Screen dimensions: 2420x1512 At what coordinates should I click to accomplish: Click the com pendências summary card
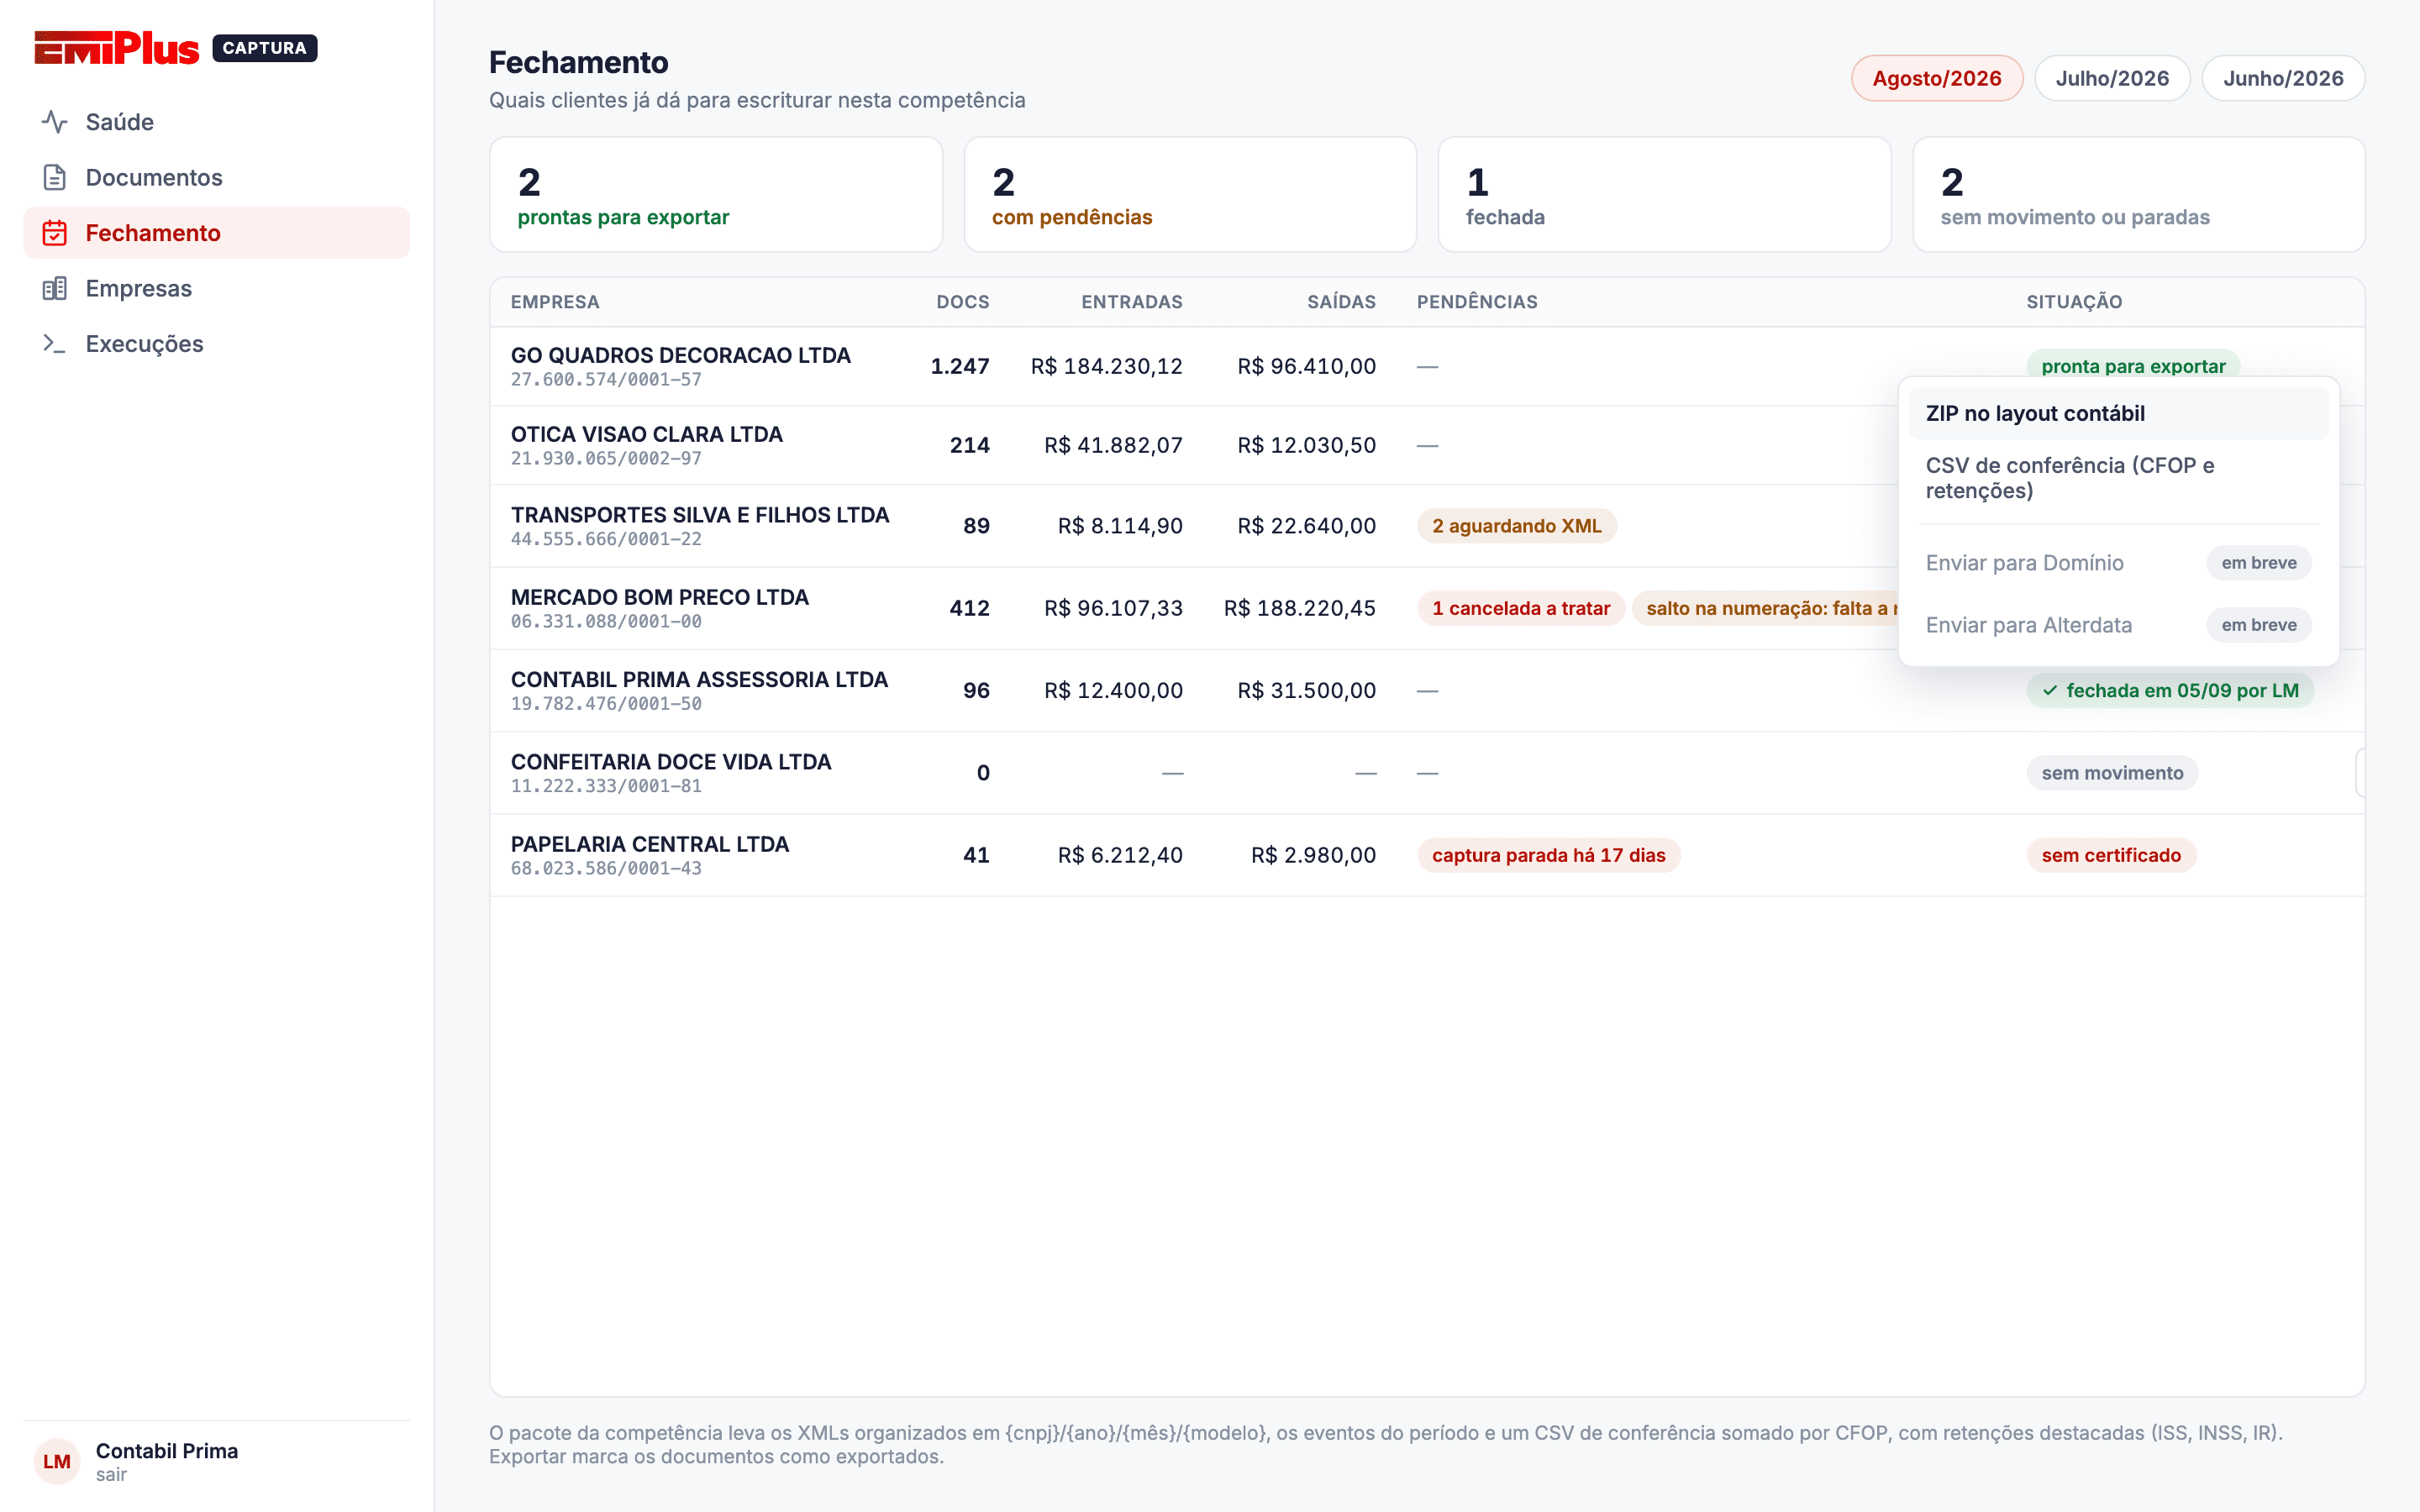[x=1190, y=194]
